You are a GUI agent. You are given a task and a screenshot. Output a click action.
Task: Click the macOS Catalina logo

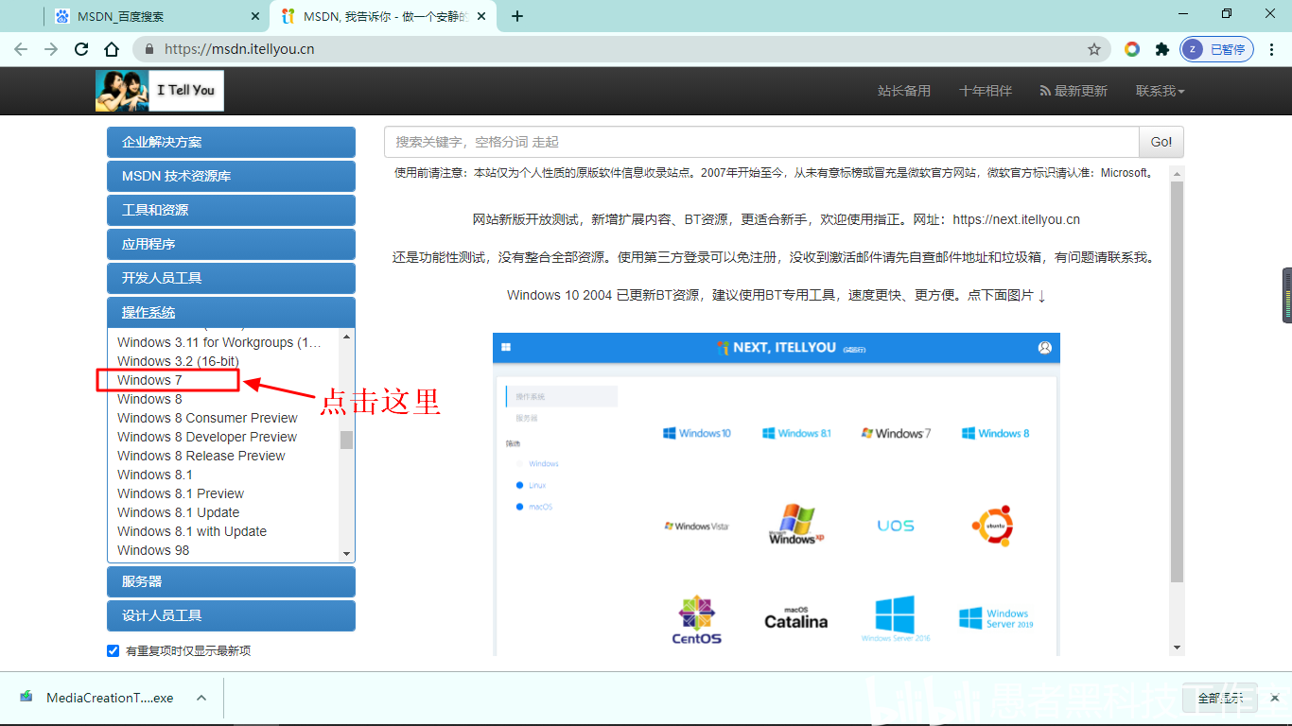(x=796, y=618)
